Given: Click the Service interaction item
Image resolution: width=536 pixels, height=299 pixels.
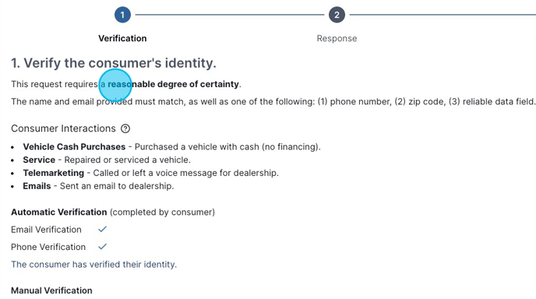Looking at the screenshot, I should (107, 160).
